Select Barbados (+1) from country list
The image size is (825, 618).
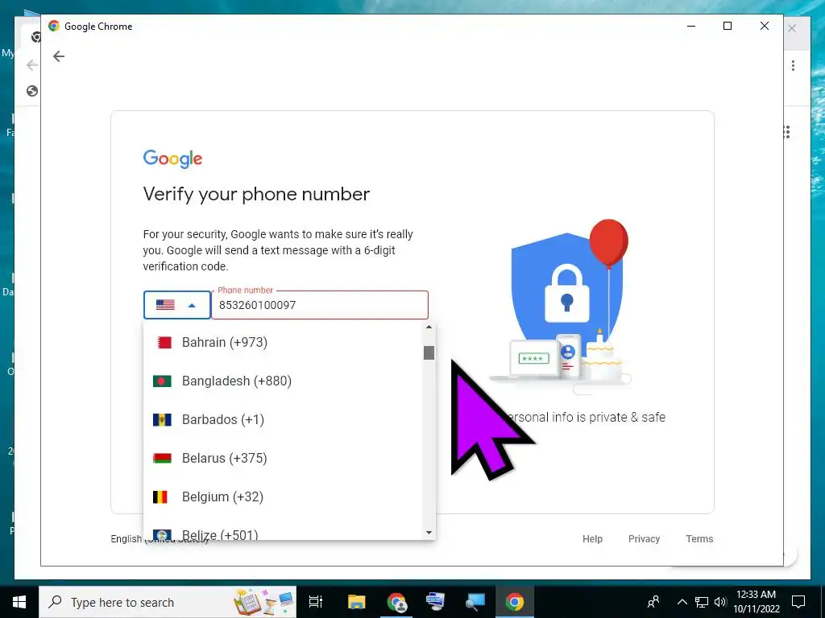pos(283,419)
